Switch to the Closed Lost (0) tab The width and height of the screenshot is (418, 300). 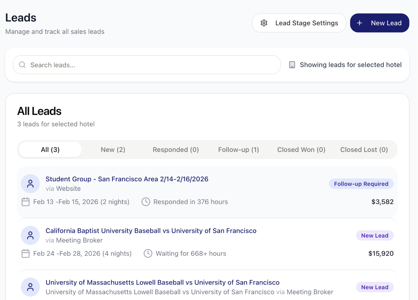tap(364, 150)
